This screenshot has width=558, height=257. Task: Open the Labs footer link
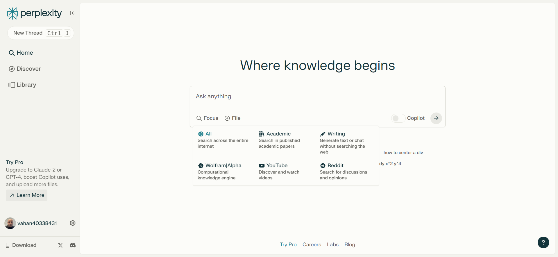point(333,245)
